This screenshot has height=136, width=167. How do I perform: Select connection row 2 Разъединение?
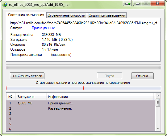81,108
